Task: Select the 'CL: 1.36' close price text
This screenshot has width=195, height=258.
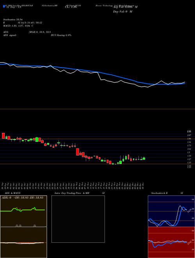Action: pyautogui.click(x=71, y=7)
